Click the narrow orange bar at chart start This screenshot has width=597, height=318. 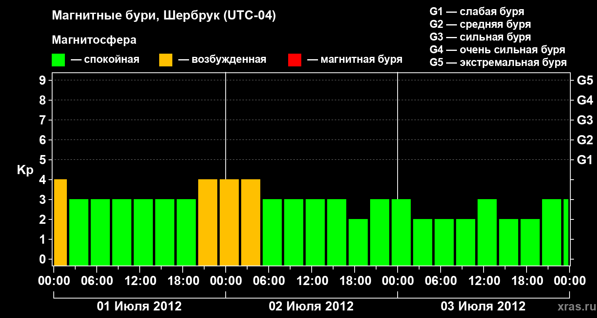coord(60,222)
